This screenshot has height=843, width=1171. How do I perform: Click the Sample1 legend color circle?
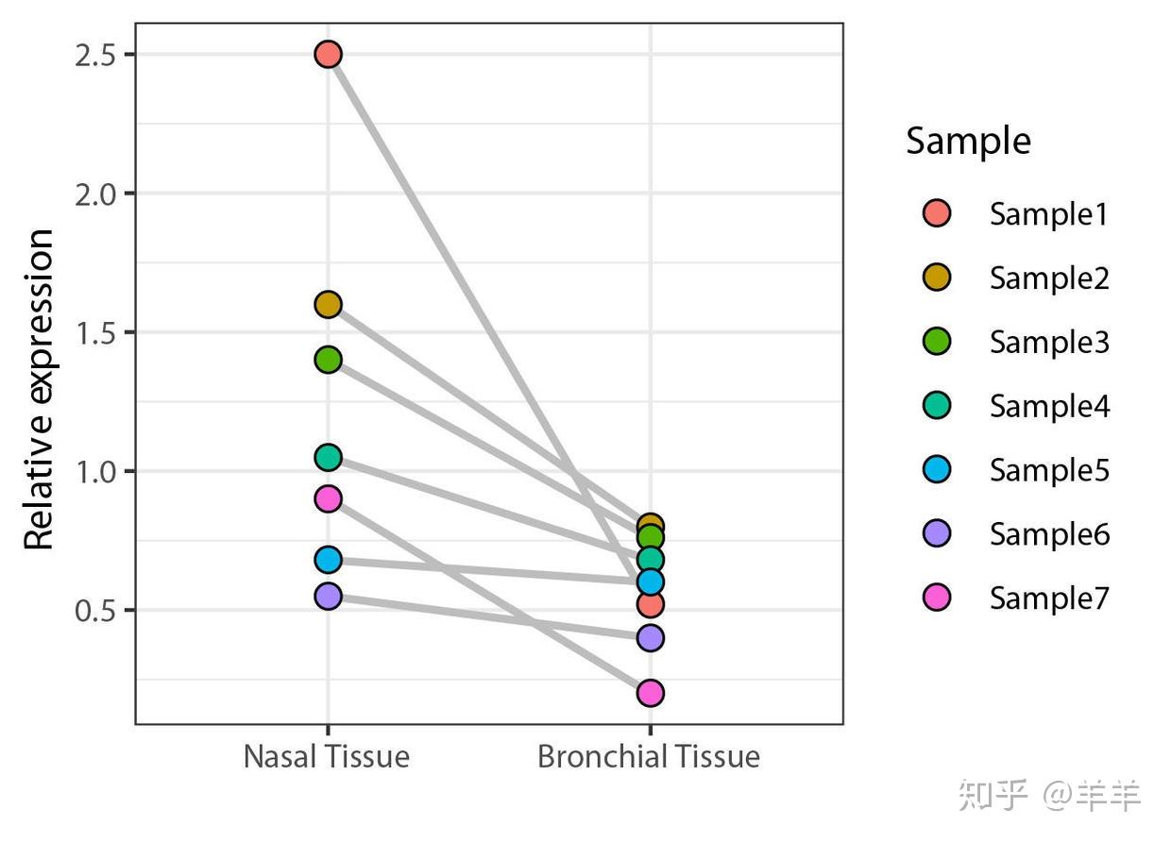click(x=937, y=213)
